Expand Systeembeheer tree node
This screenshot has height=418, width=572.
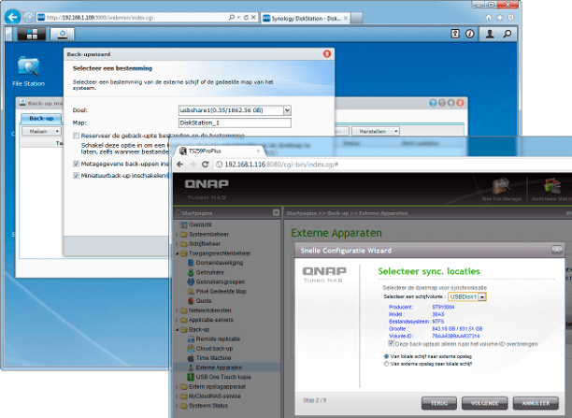click(177, 235)
